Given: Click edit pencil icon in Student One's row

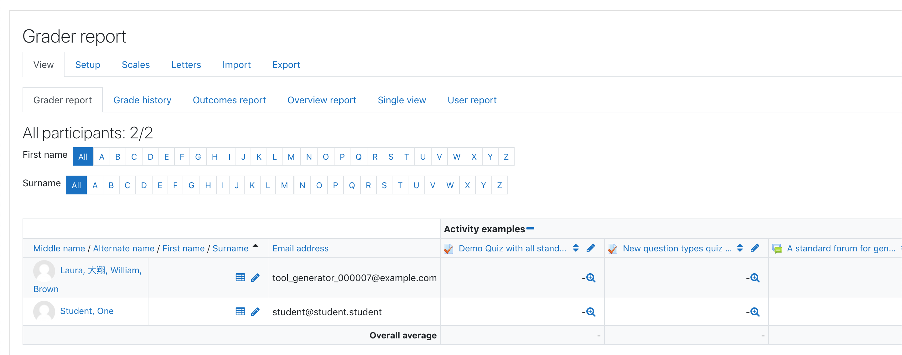Looking at the screenshot, I should 255,311.
